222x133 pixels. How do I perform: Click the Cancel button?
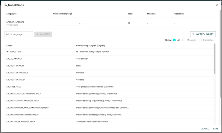tap(205, 129)
